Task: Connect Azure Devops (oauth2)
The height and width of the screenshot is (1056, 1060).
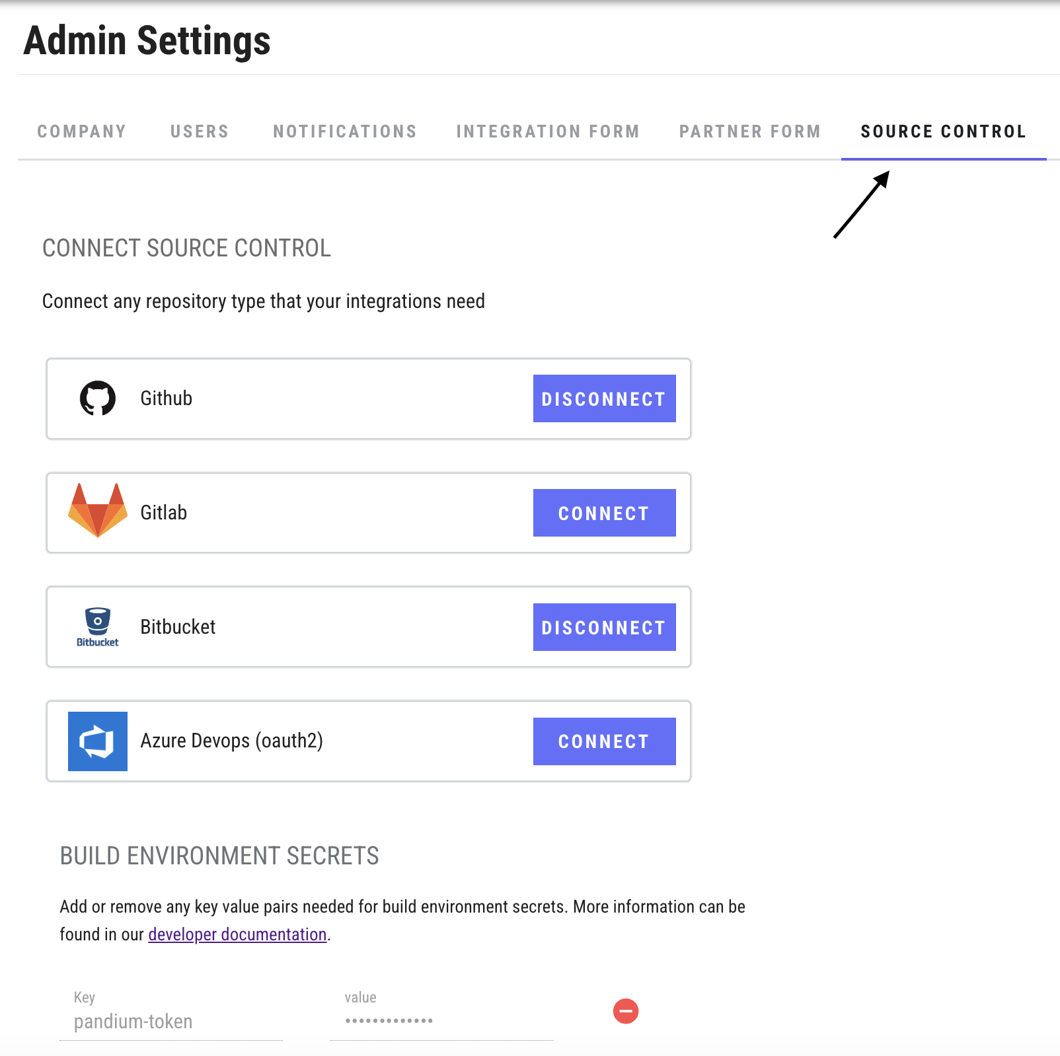Action: [604, 741]
